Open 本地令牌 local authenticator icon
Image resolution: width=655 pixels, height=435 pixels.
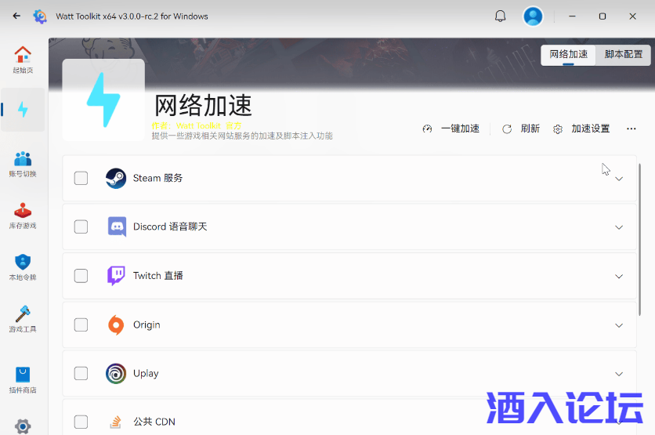pyautogui.click(x=23, y=267)
